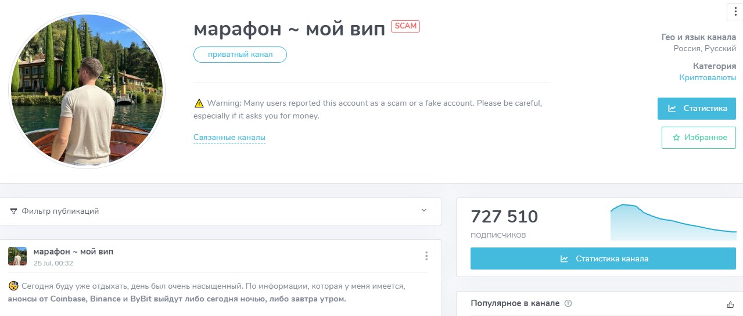Screen dimensions: 743x316
Task: Open the three-dot menu in channel header
Action: 735,12
